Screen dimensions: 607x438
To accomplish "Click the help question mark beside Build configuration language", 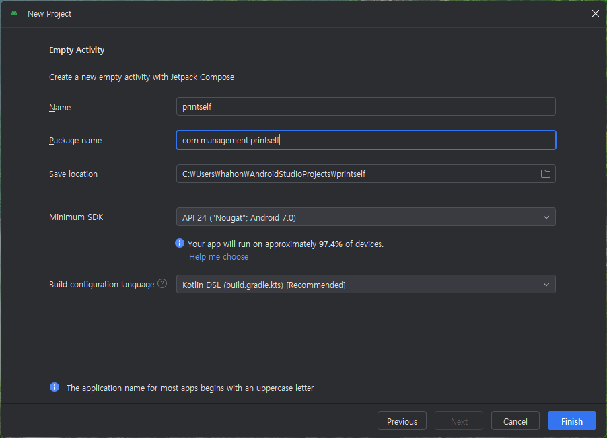I will [x=163, y=284].
